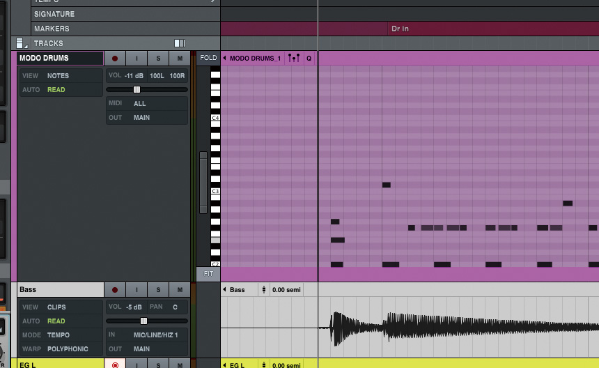This screenshot has height=368, width=599.
Task: Collapse MODO DRUMS_1 clip header arrow
Action: click(224, 58)
